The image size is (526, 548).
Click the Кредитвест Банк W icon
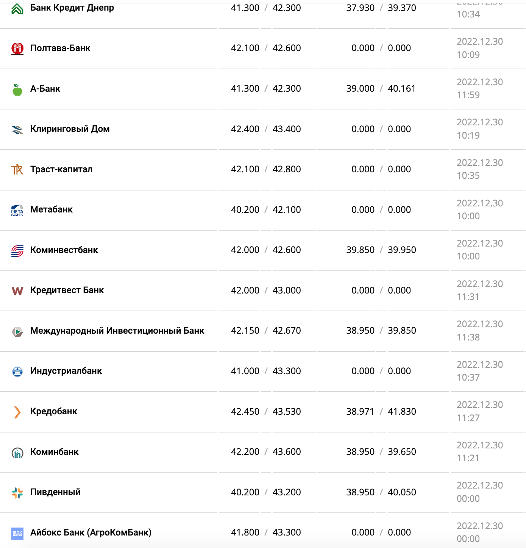point(17,291)
